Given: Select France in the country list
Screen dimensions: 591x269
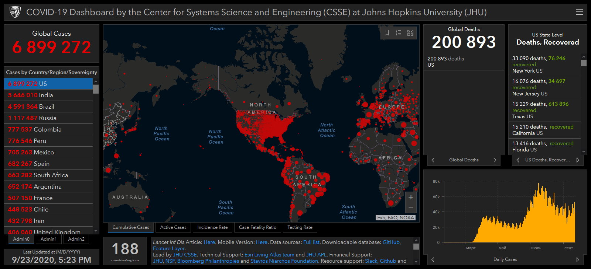Looking at the screenshot, I should pyautogui.click(x=48, y=198).
